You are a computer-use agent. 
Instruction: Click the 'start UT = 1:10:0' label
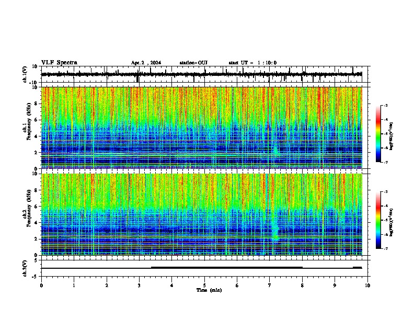pyautogui.click(x=252, y=63)
